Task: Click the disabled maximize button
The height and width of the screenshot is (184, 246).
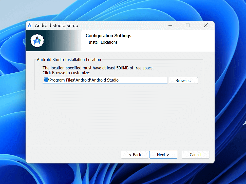Action: pos(188,25)
